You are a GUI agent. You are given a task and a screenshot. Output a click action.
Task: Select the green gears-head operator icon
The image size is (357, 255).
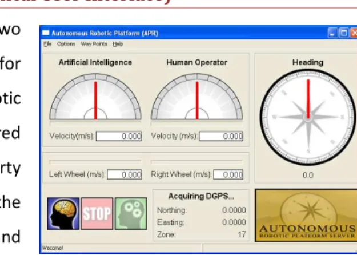131,214
